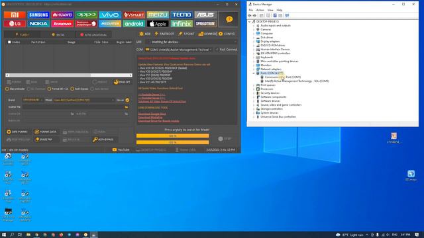The height and width of the screenshot is (238, 424).
Task: Select the Tecno brand tile
Action: [x=182, y=15]
